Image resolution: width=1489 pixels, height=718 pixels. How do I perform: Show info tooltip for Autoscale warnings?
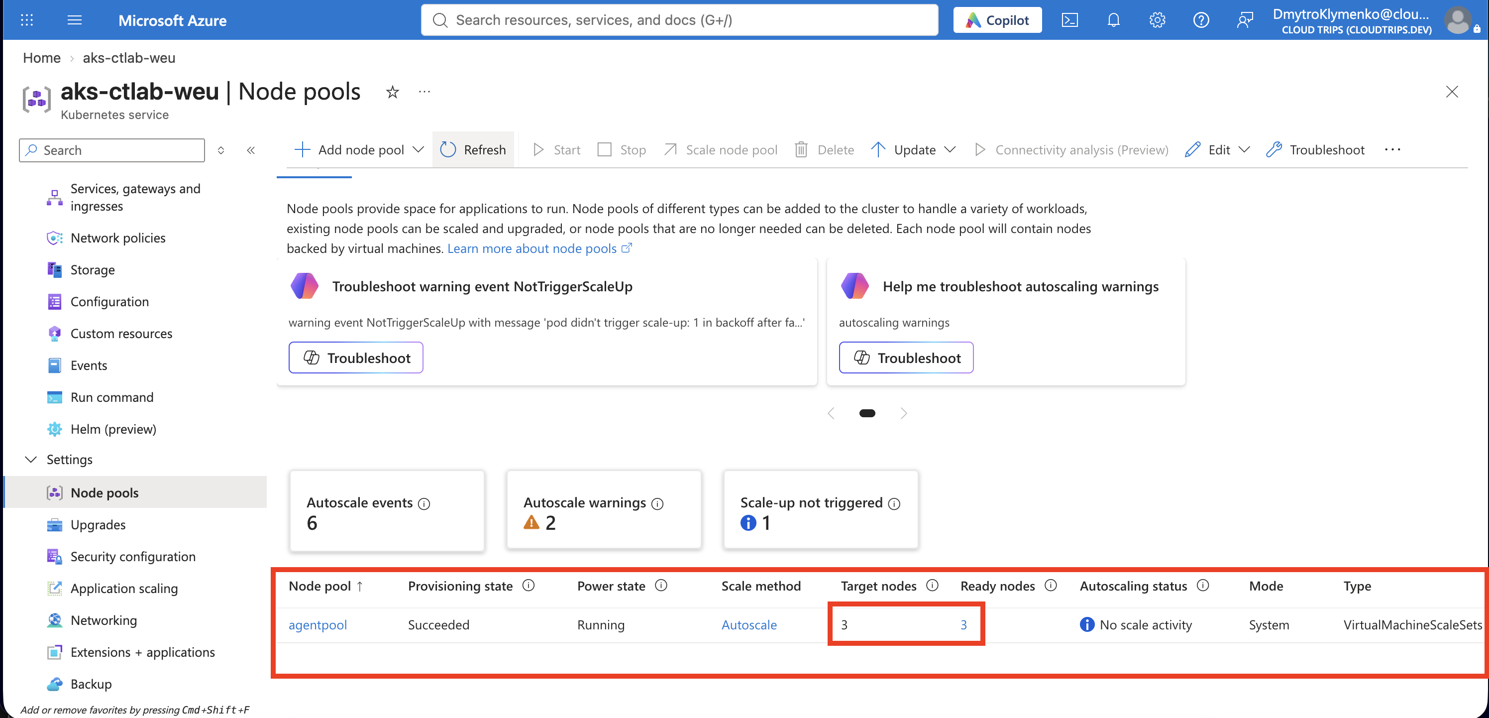[657, 503]
